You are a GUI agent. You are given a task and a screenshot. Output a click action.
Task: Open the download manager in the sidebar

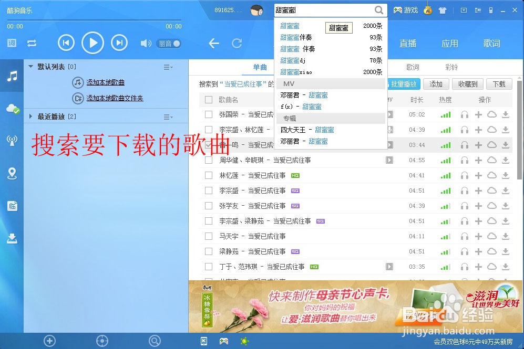click(12, 238)
